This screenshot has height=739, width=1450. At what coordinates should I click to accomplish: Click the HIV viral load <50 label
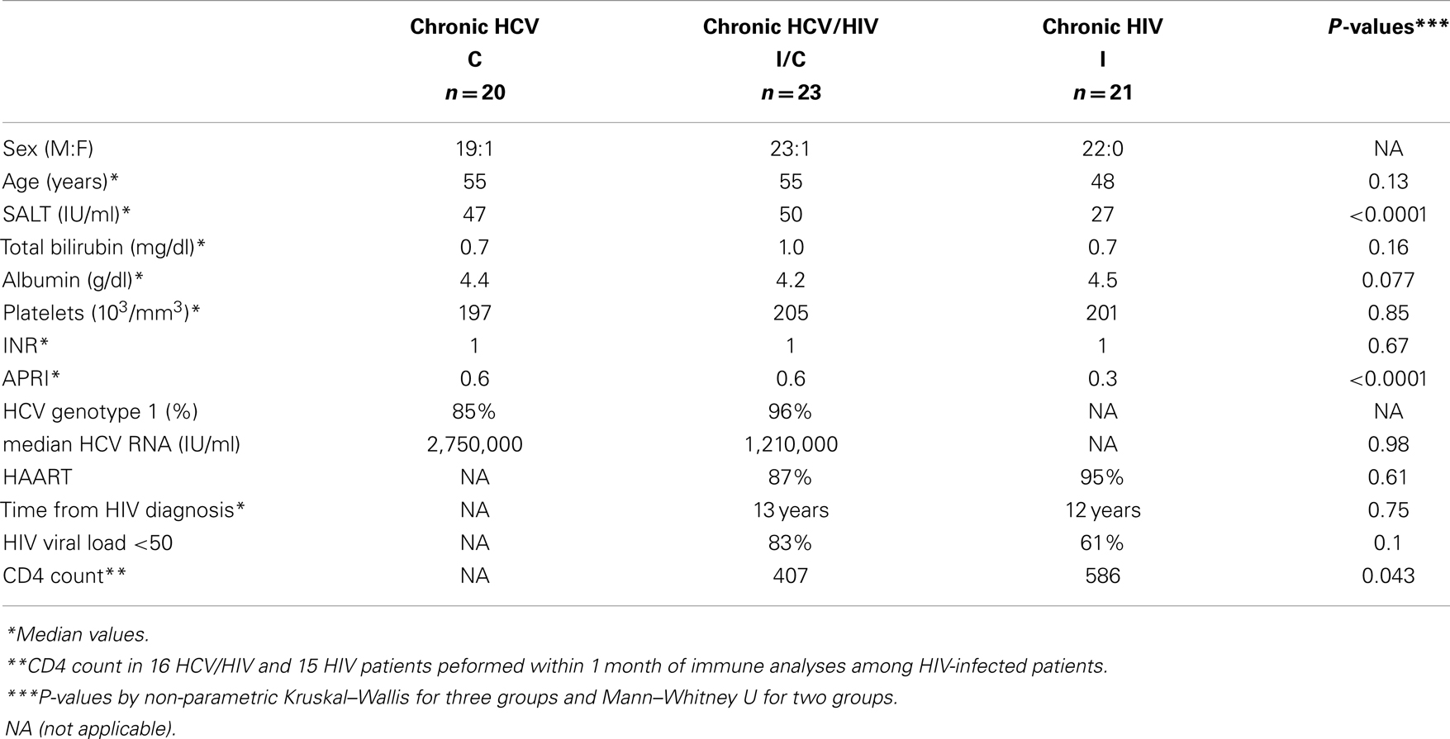pyautogui.click(x=88, y=542)
